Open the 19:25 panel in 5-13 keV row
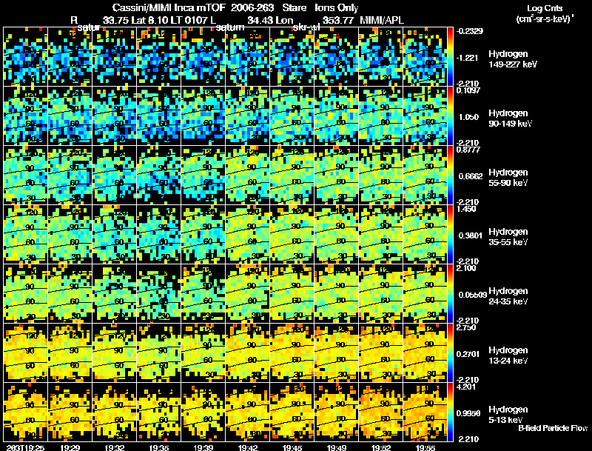Viewport: 592px width, 451px height. (26, 412)
